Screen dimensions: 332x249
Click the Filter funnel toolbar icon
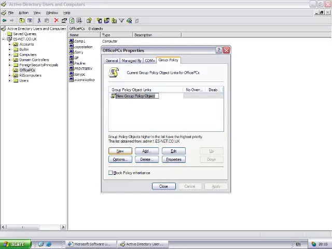(121, 21)
